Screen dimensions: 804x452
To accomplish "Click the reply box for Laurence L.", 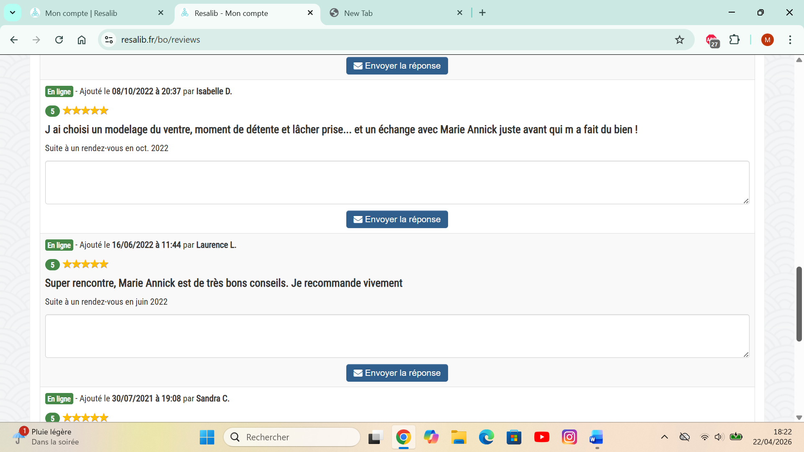I will tap(397, 336).
